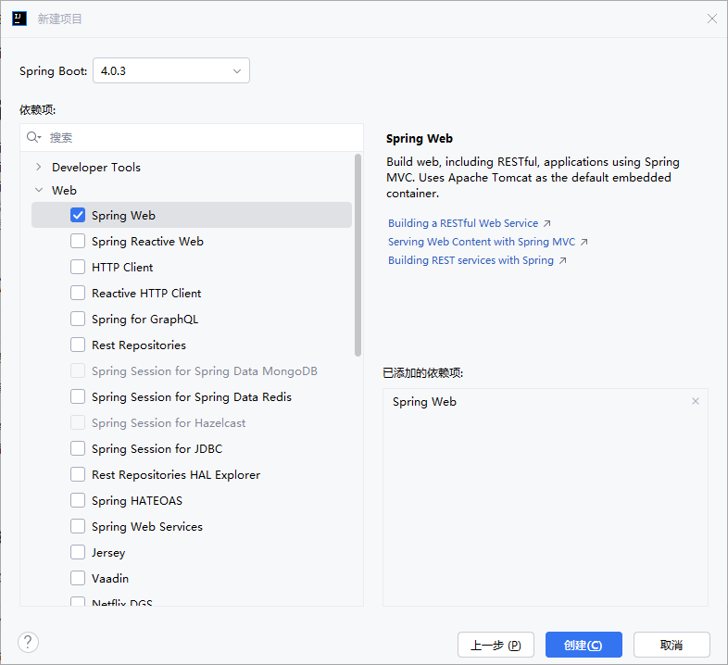Click the 上一步 (P) previous button
This screenshot has height=665, width=728.
click(496, 645)
